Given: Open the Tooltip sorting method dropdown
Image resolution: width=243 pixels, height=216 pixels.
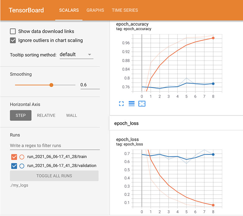Looking at the screenshot, I should pos(76,55).
